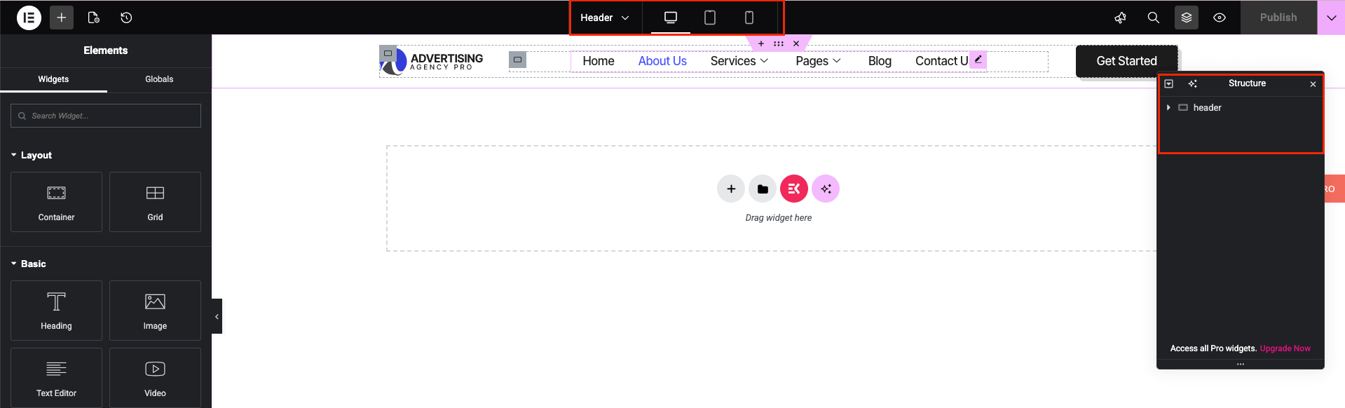Expand the header tree item arrow

(1168, 107)
